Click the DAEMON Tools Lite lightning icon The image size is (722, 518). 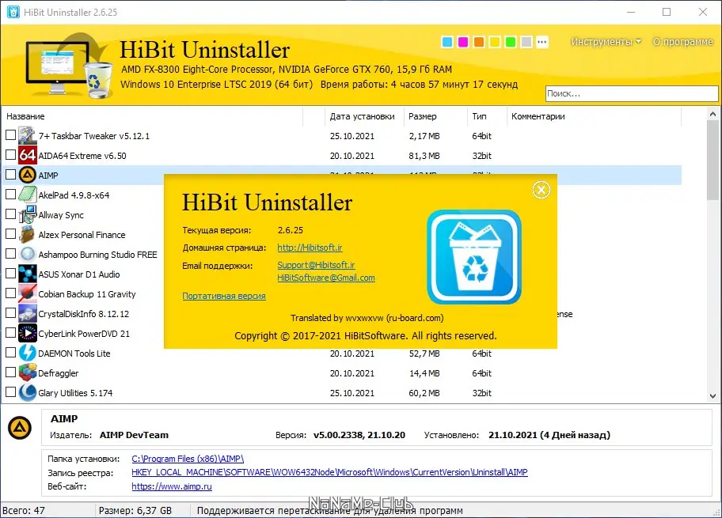coord(27,353)
